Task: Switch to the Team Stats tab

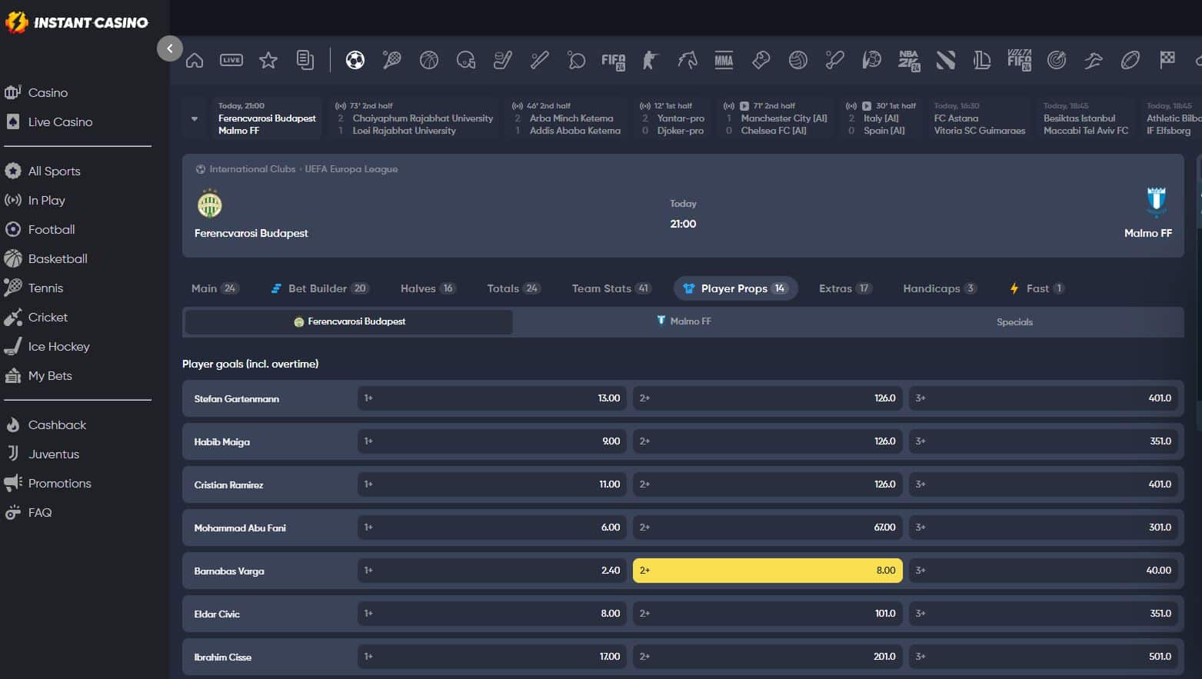Action: click(611, 288)
